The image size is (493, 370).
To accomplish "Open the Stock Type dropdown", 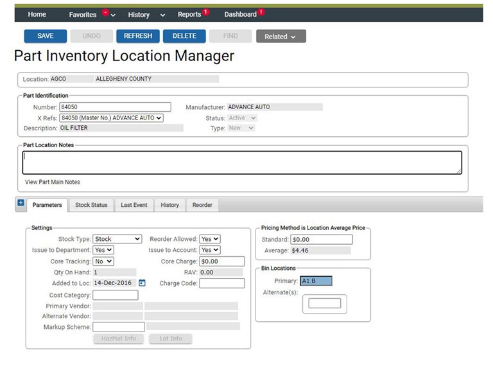I will pos(117,239).
